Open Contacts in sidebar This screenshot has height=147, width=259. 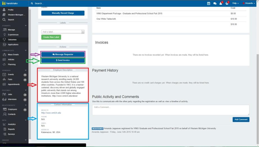(9, 114)
